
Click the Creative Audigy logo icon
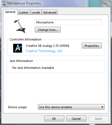point(18,48)
